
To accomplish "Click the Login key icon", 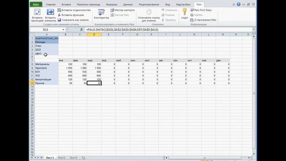I will click(185, 12).
